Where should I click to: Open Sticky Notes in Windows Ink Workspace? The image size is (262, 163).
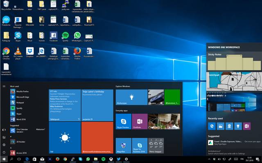(234, 62)
